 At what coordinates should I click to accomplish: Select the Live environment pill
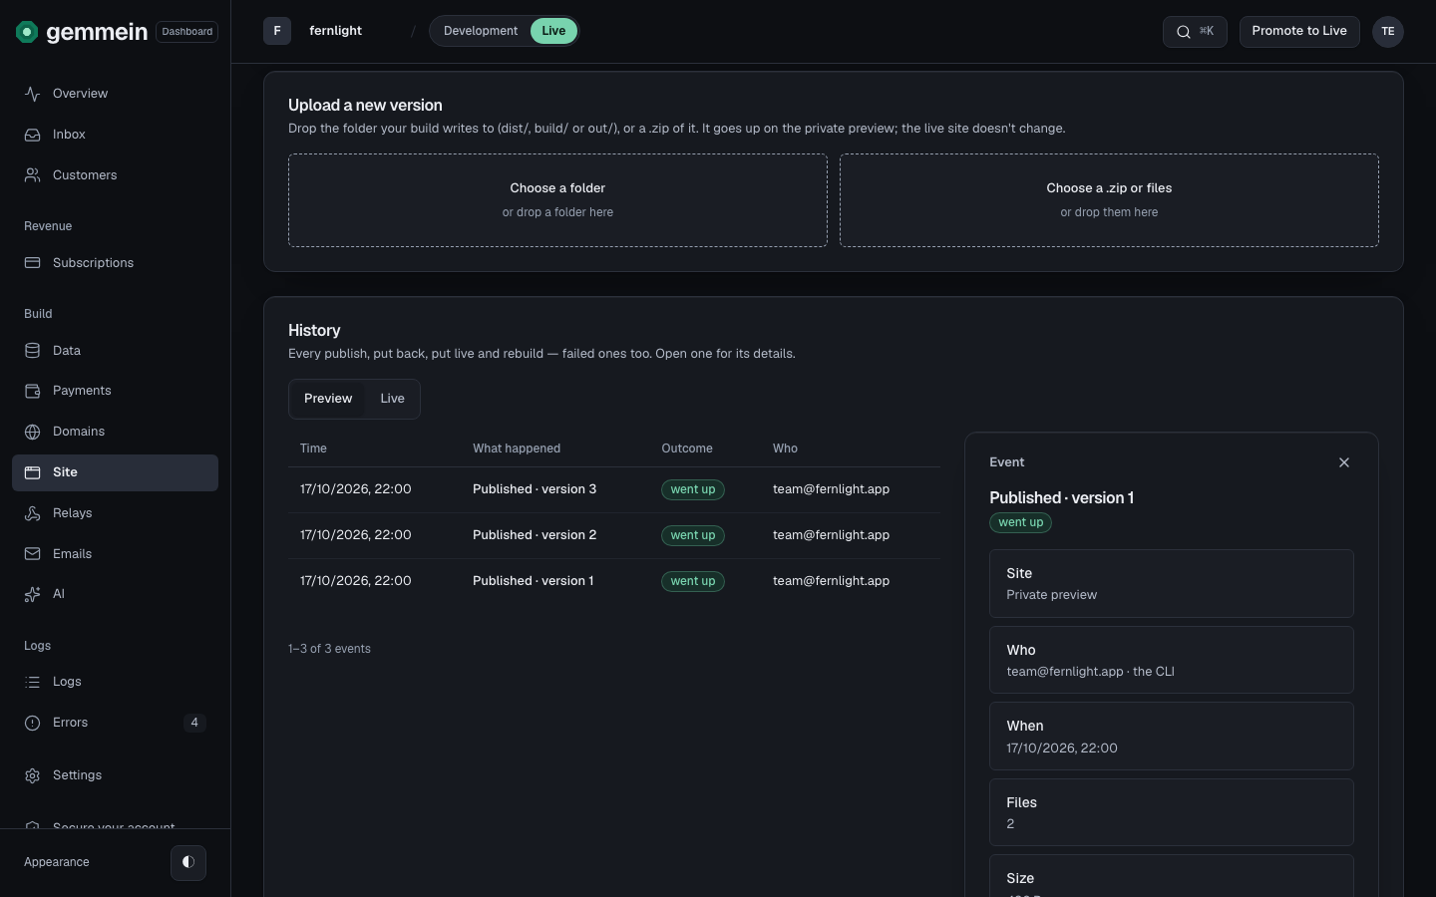tap(553, 31)
